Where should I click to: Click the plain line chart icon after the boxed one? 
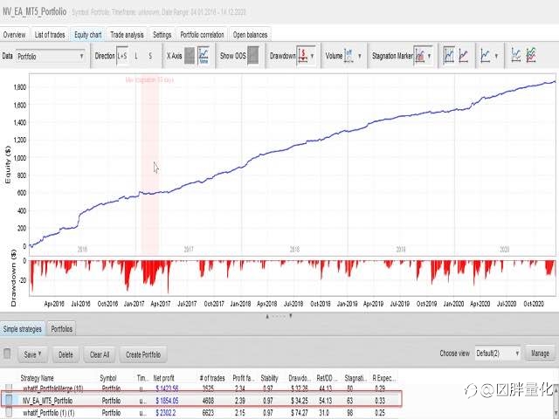pyautogui.click(x=464, y=56)
